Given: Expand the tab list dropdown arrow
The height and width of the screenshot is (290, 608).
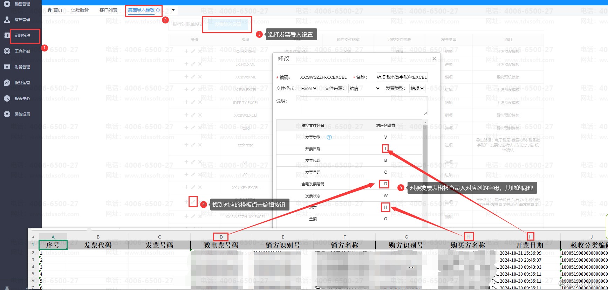Looking at the screenshot, I should click(x=173, y=10).
